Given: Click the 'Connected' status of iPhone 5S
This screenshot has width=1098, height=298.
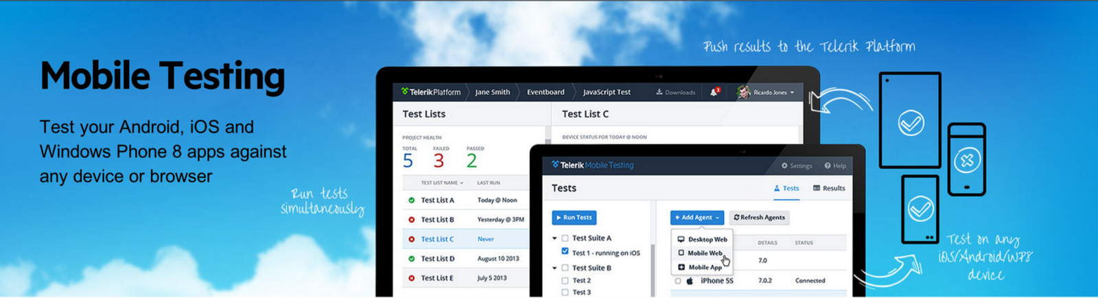Looking at the screenshot, I should 810,281.
